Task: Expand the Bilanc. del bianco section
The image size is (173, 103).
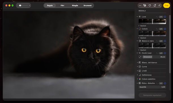Action: 137,63
